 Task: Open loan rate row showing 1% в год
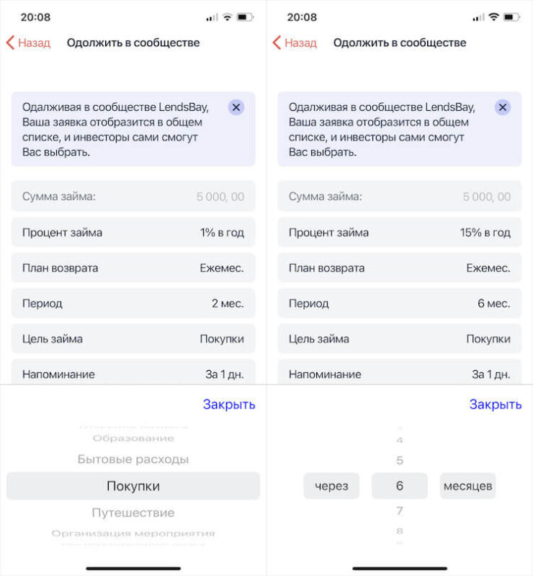point(133,233)
